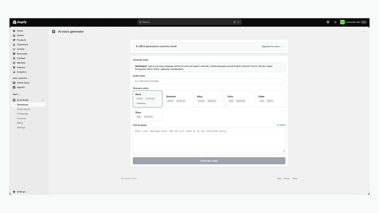The image size is (379, 213).
Task: Click the Finance bank icon
Action: [x=14, y=67]
